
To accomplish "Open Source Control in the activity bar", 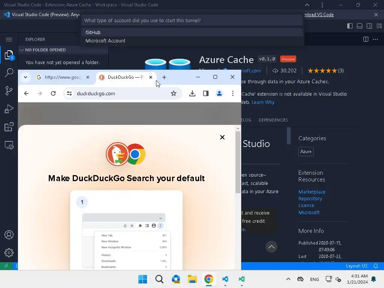I will [x=9, y=91].
